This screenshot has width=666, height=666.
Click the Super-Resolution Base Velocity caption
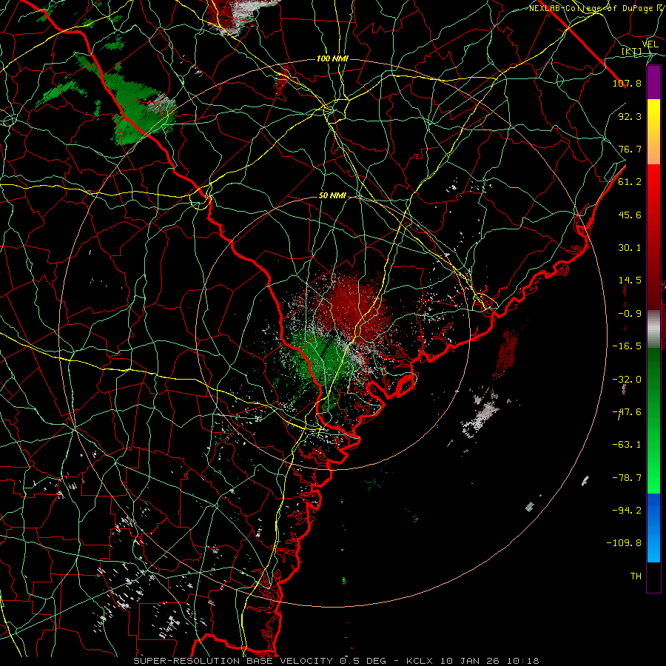click(x=337, y=661)
